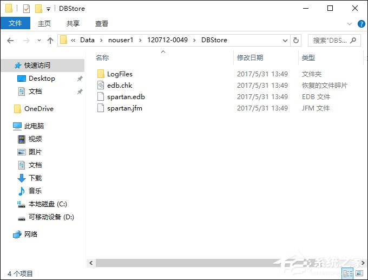Select the LogFiles folder icon
This screenshot has height=280, width=368.
[101, 74]
